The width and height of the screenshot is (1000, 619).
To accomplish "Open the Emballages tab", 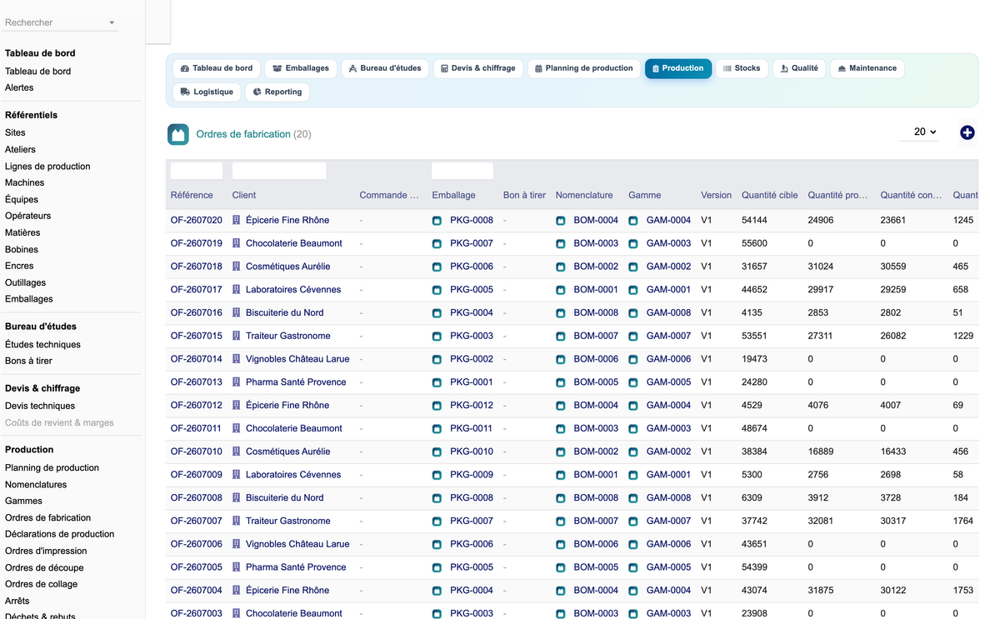I will pos(301,68).
